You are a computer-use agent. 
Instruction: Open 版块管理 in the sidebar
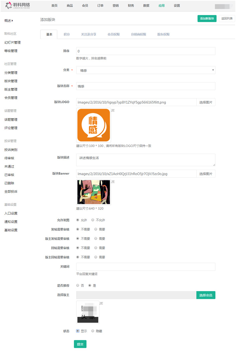tap(11, 81)
